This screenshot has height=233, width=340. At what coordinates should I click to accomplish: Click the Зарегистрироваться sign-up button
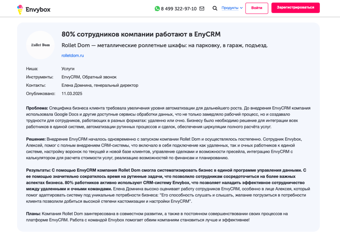(x=296, y=8)
